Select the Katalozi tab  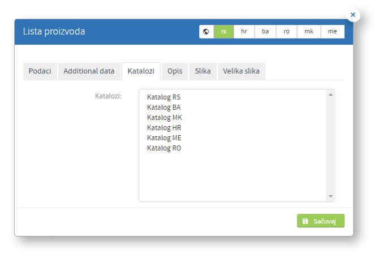(x=141, y=71)
